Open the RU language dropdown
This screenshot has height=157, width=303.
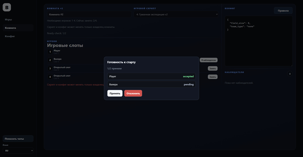(x=18, y=151)
